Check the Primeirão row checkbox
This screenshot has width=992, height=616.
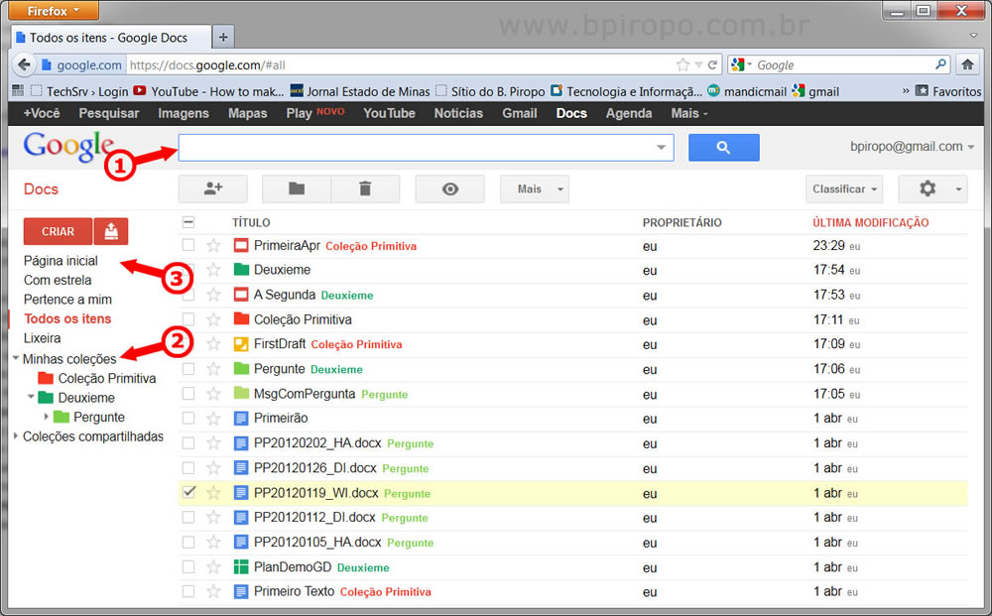188,418
